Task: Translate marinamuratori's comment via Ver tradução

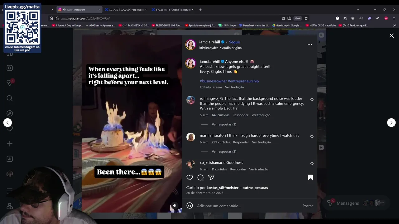Action: pyautogui.click(x=262, y=142)
